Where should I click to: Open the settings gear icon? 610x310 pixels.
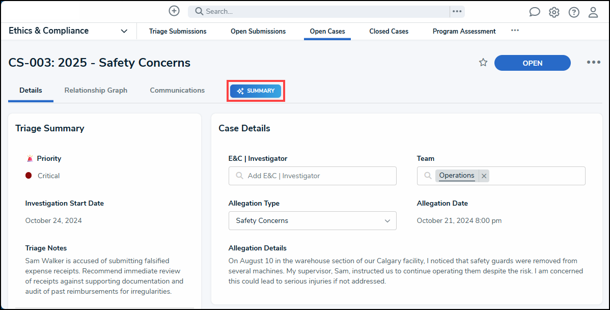click(x=554, y=12)
